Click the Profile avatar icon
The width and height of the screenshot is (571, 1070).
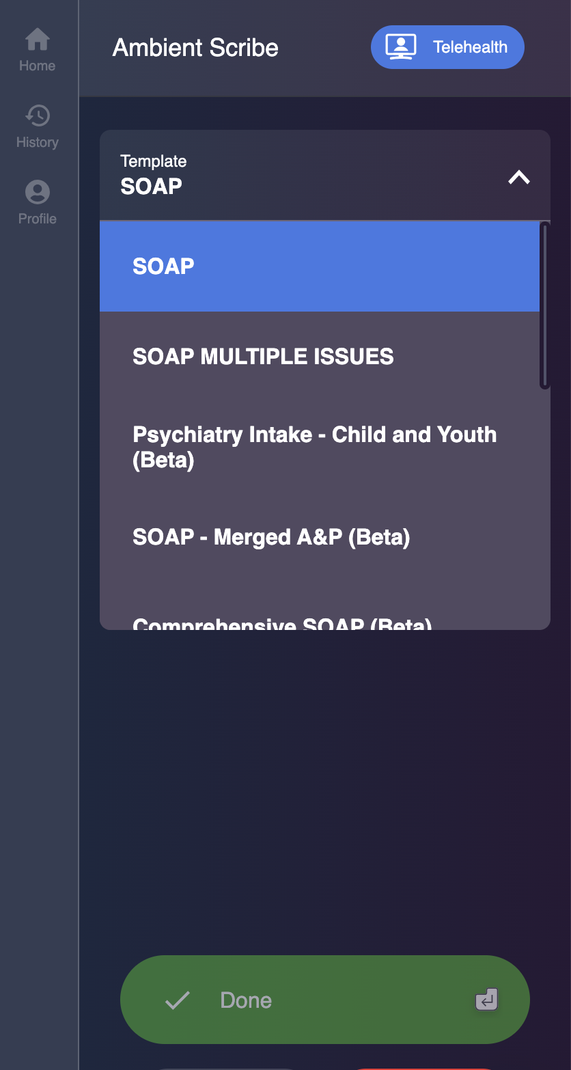click(x=38, y=192)
